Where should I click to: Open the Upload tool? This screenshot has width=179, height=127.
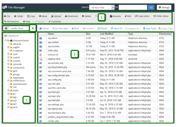click(x=56, y=16)
